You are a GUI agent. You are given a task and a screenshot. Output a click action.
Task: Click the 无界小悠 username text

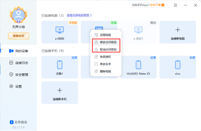click(x=19, y=27)
